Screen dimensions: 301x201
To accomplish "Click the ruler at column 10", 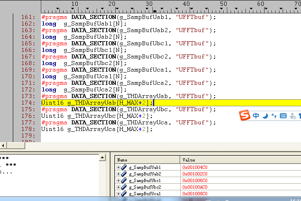I will (x=75, y=4).
